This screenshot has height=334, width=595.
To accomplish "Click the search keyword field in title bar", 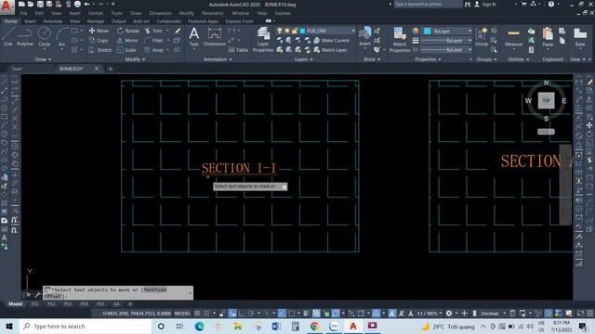I will click(x=428, y=4).
